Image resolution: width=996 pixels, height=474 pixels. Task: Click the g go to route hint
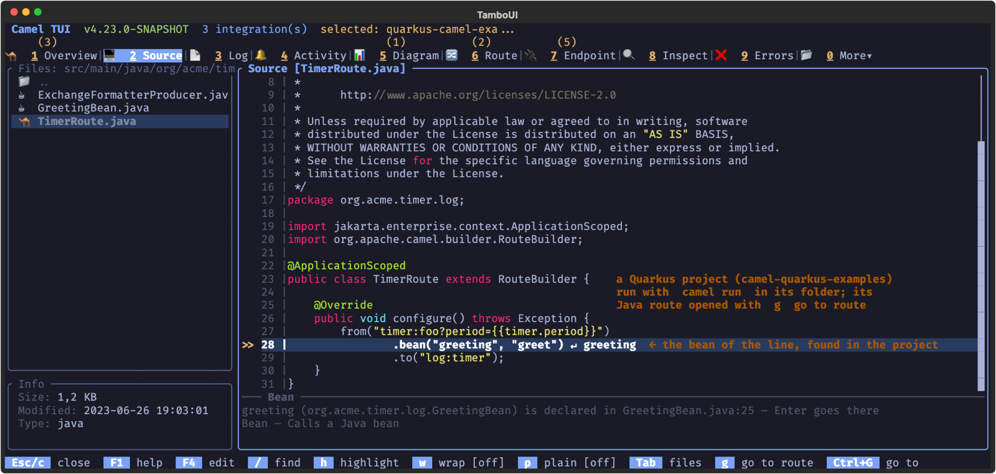[x=764, y=463]
